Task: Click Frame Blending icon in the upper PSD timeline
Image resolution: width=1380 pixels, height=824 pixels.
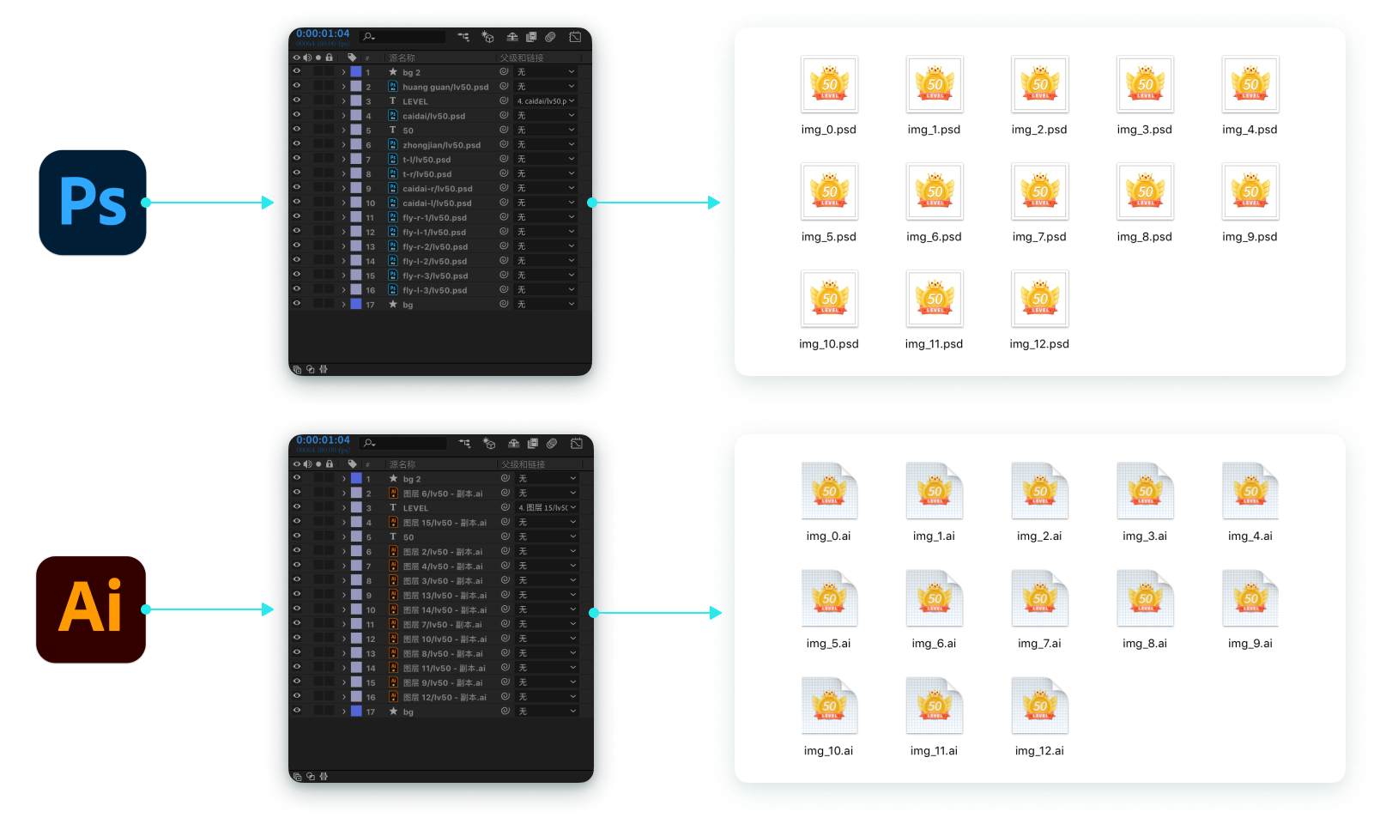Action: pyautogui.click(x=531, y=37)
